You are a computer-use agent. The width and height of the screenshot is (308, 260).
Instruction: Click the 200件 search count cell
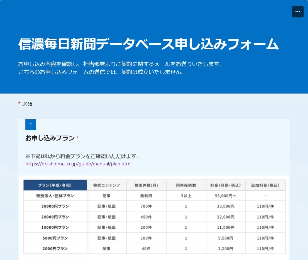tap(146, 227)
